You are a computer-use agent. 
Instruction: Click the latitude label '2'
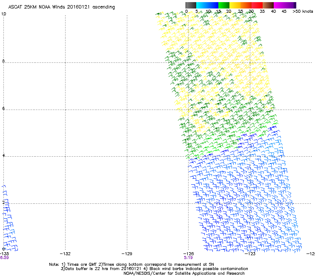(x=3, y=202)
